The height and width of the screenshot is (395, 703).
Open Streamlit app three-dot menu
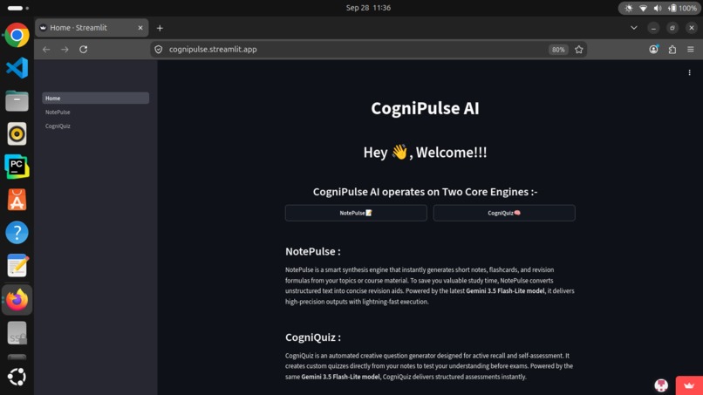[x=690, y=72]
